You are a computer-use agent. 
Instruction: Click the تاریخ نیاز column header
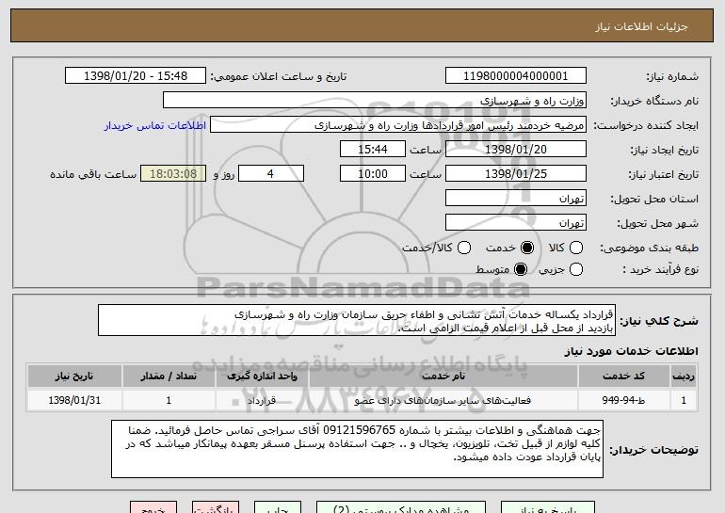click(x=74, y=377)
